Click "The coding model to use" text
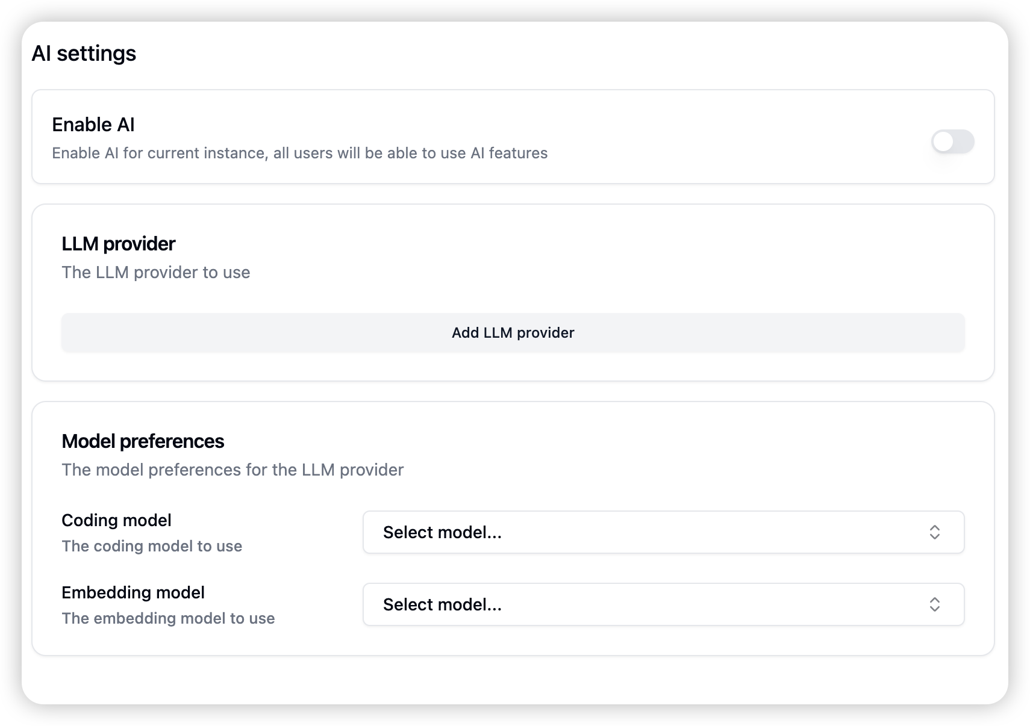This screenshot has height=726, width=1030. pyautogui.click(x=152, y=546)
